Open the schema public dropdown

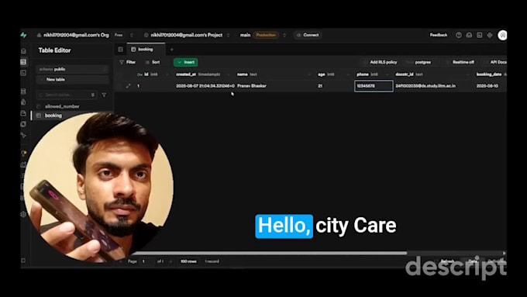[x=72, y=69]
